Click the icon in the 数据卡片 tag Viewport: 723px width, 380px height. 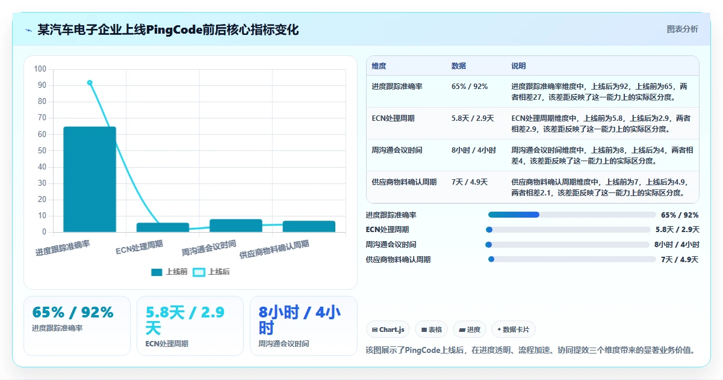pos(499,329)
